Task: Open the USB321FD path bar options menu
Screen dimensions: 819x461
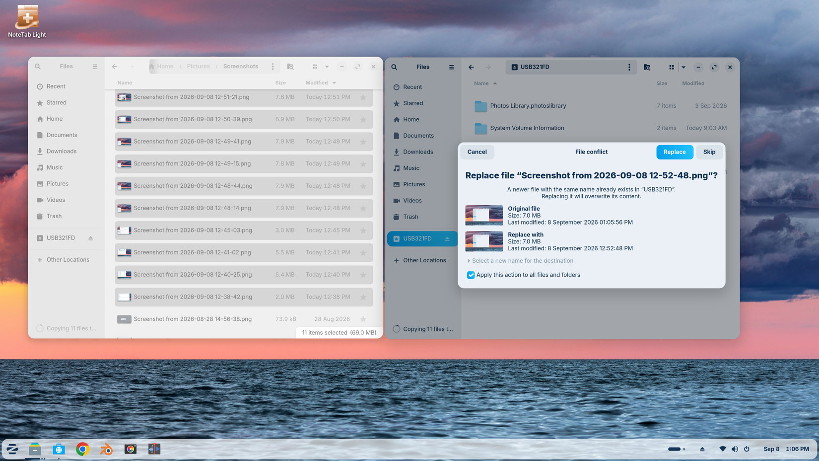Action: [629, 67]
